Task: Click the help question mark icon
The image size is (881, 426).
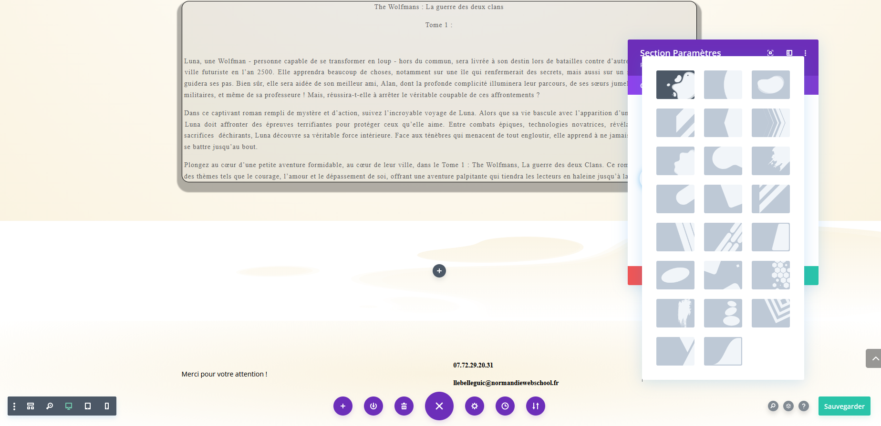Action: tap(804, 406)
